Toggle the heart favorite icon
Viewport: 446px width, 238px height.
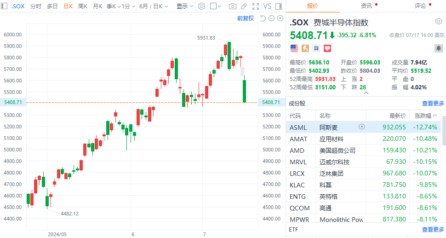327,48
